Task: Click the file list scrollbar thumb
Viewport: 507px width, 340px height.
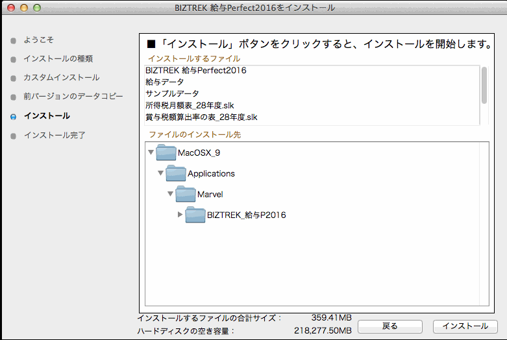Action: click(x=484, y=85)
